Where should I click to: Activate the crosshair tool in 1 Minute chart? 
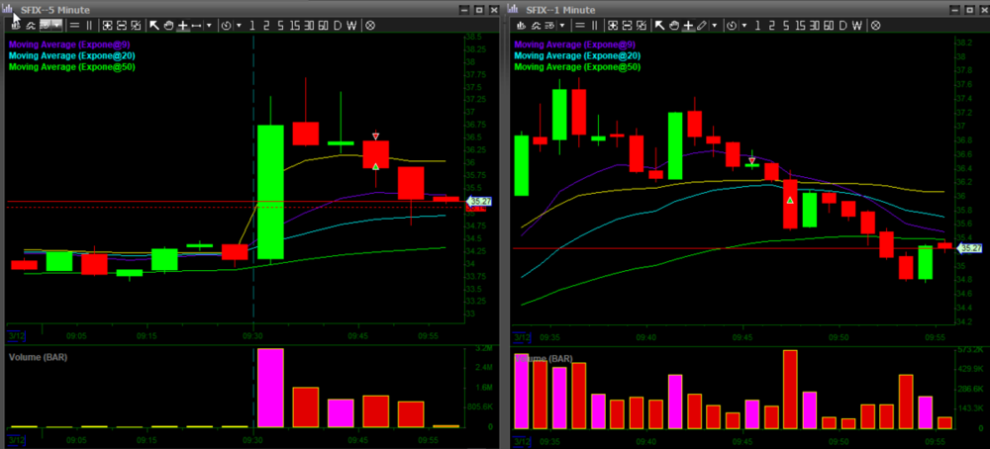click(687, 24)
